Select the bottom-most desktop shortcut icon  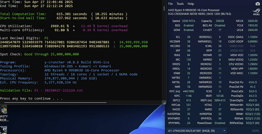tap(4, 130)
